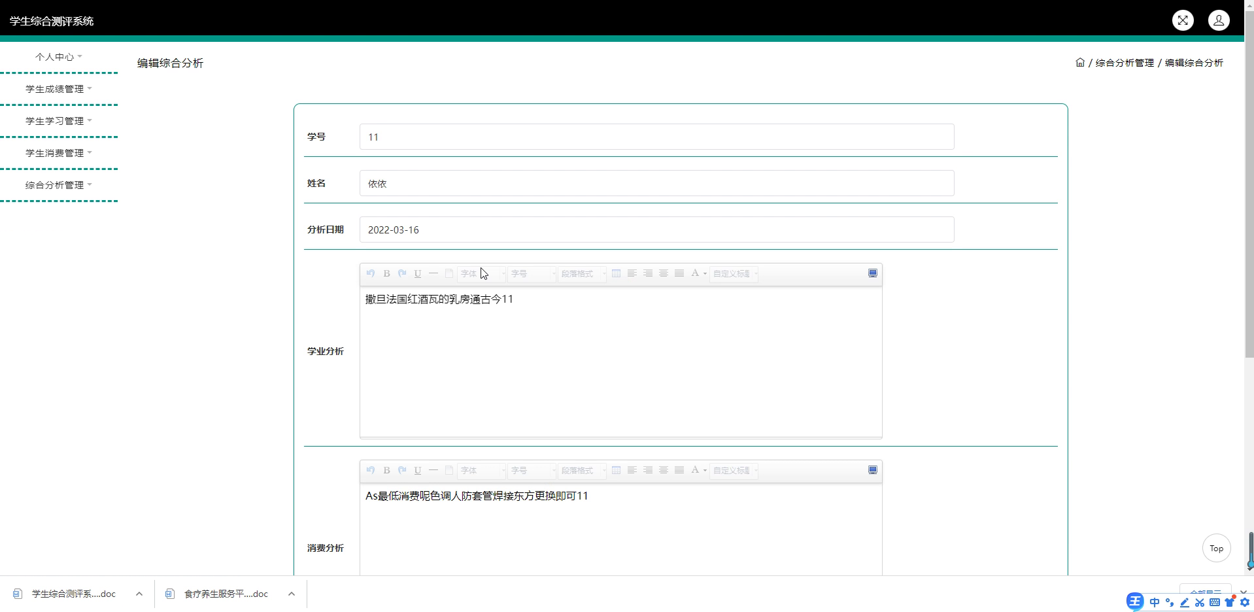Expand the 学生消费管理 sidebar menu
The width and height of the screenshot is (1254, 612).
pyautogui.click(x=59, y=153)
